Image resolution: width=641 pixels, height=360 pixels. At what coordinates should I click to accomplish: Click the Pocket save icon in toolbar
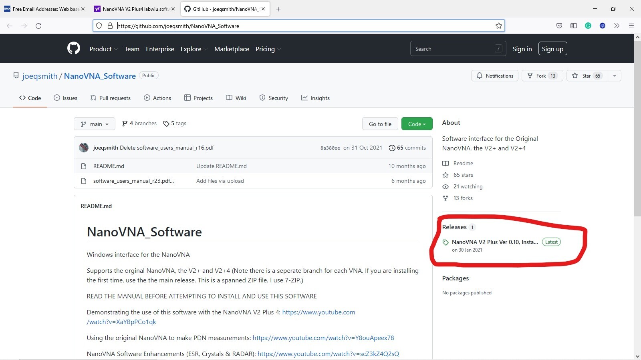(559, 26)
